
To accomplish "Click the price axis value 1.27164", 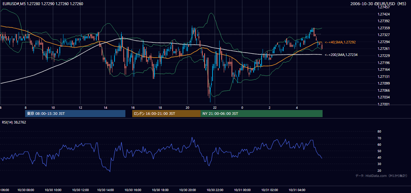I will 383,69.
